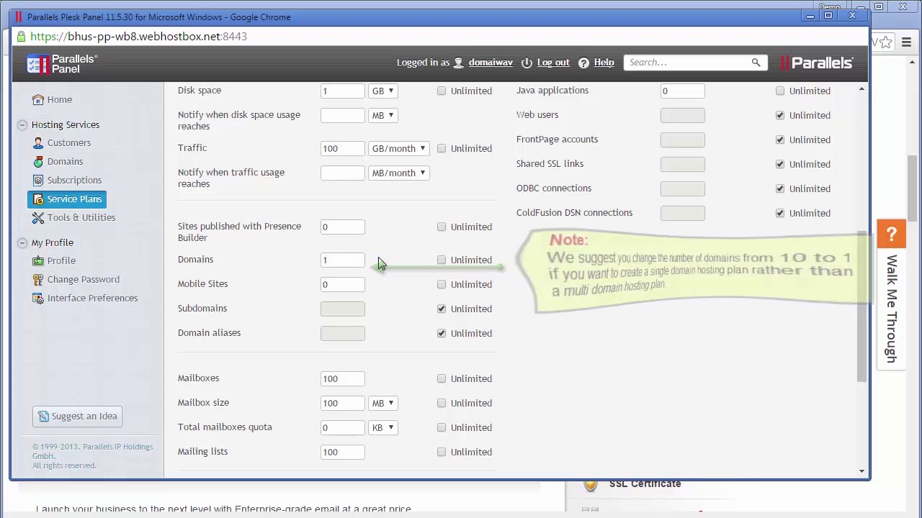Open Mailbox size MB unit dropdown
Viewport: 922px width, 518px height.
click(x=382, y=403)
